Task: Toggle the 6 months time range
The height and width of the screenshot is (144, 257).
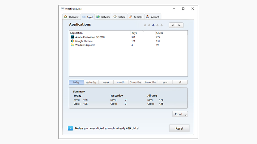Action: tap(150, 82)
